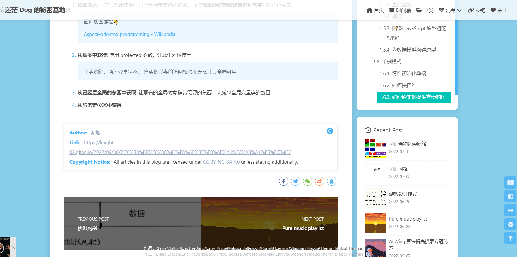Share the post via the Facebook icon

[283, 181]
